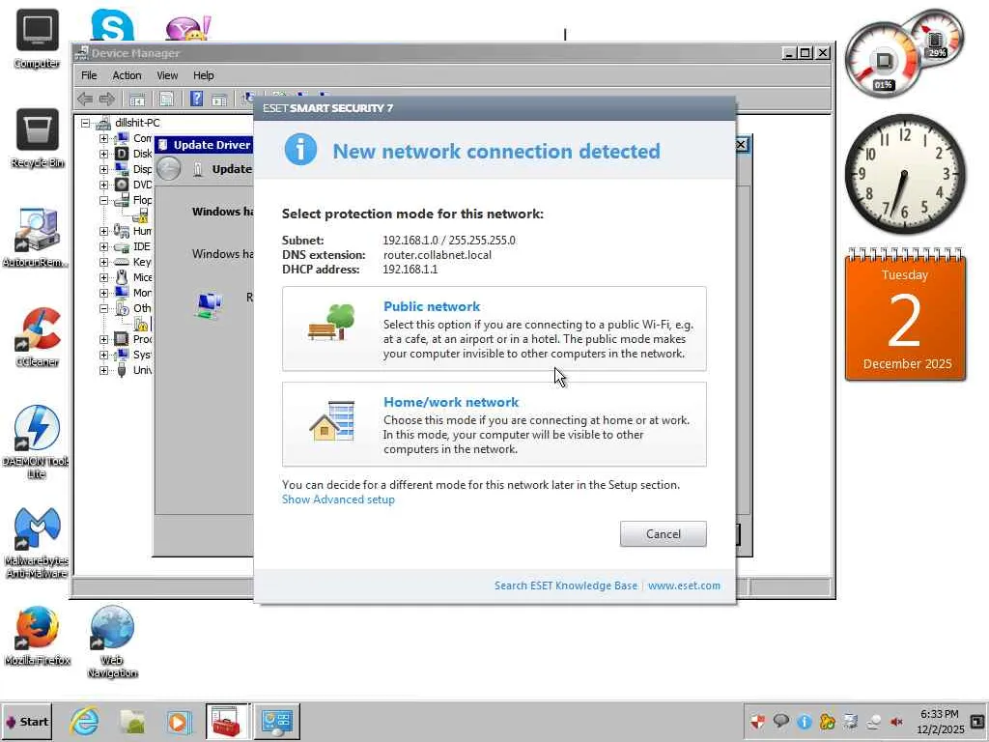Open the media player taskbar icon
Screen dimensions: 989x742
tap(179, 722)
